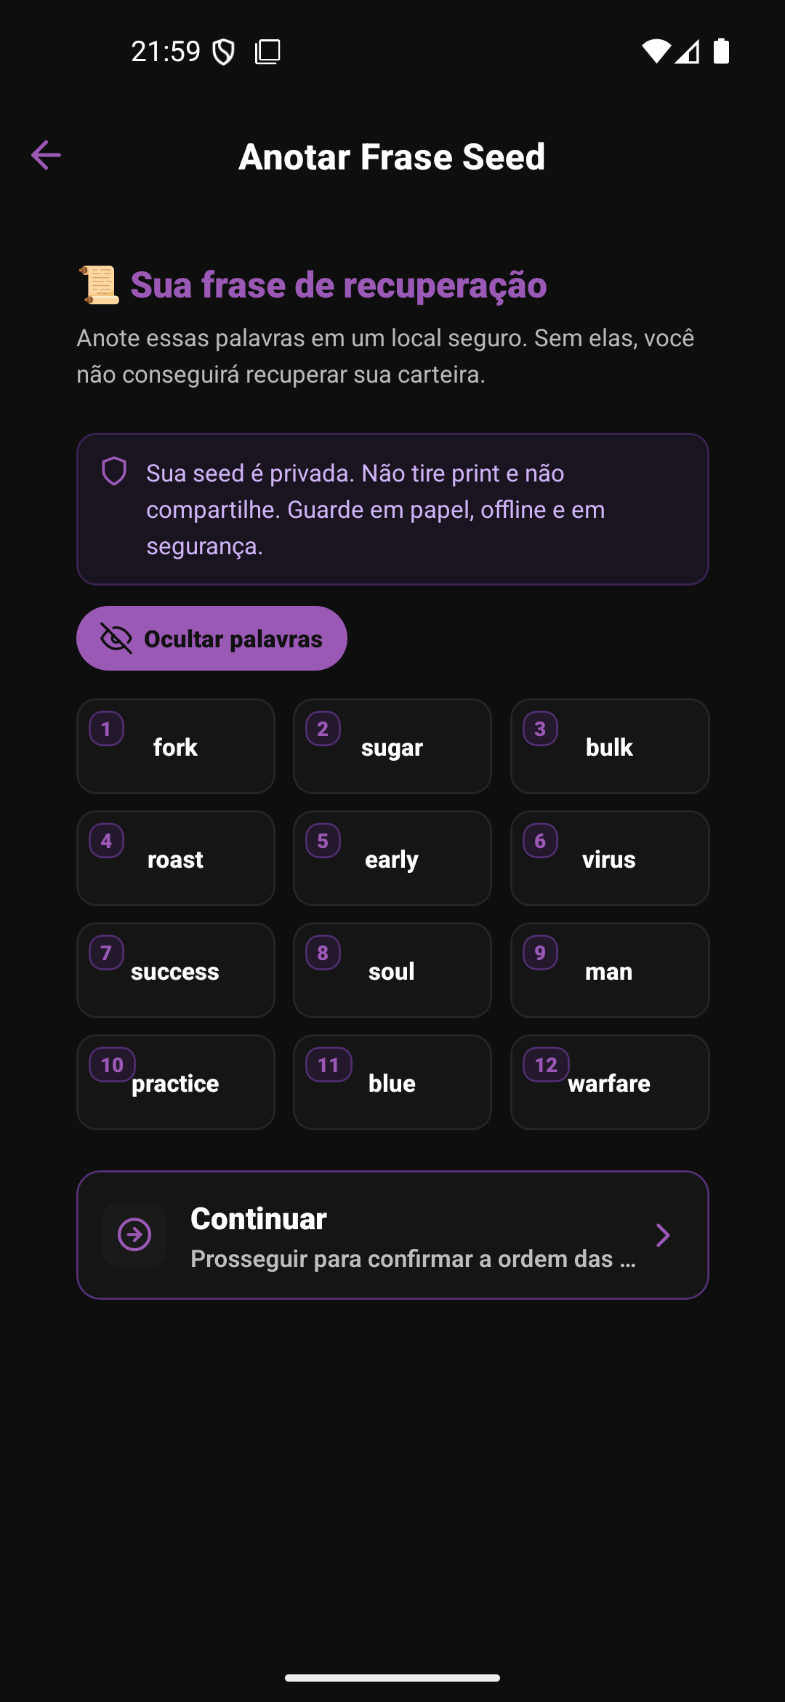Tap the scroll emoji beside recovery heading
Image resolution: width=785 pixels, height=1702 pixels.
click(x=100, y=284)
